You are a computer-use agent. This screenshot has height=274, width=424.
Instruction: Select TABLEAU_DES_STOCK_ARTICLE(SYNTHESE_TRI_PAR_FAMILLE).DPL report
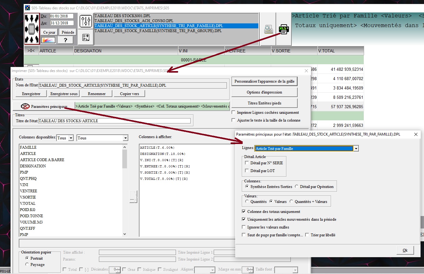pyautogui.click(x=176, y=26)
